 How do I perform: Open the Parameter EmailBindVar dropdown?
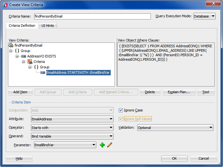(x=65, y=145)
